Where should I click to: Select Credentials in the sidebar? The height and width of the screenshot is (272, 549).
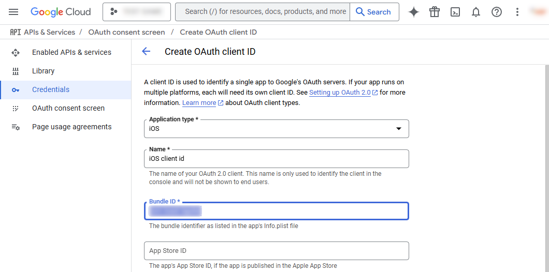[x=66, y=90]
